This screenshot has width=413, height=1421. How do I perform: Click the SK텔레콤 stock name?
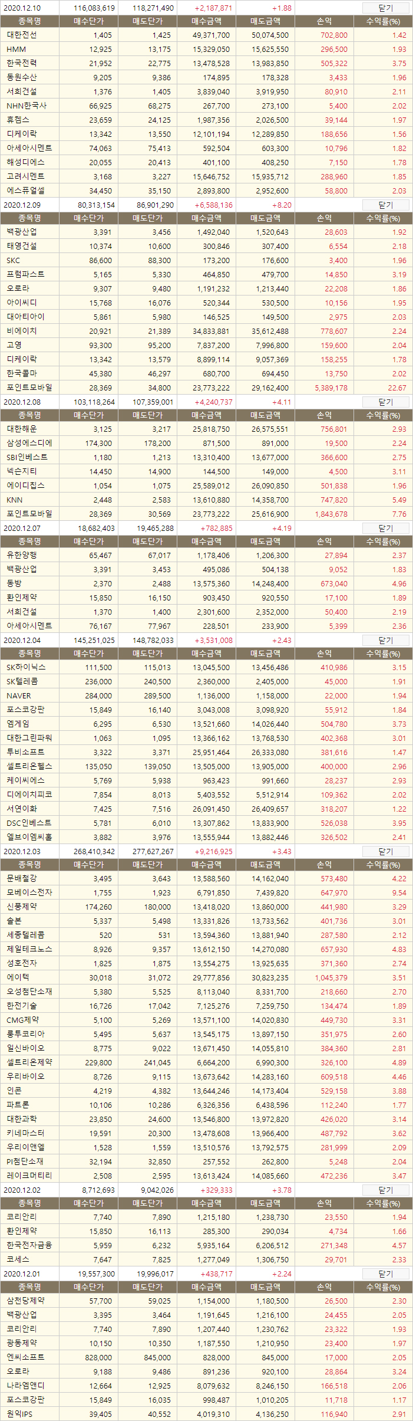pos(22,681)
